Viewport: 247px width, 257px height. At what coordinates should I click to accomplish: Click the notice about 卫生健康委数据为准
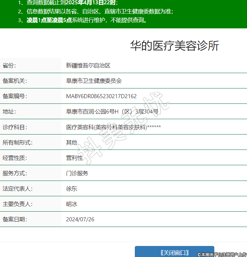pyautogui.click(x=99, y=11)
